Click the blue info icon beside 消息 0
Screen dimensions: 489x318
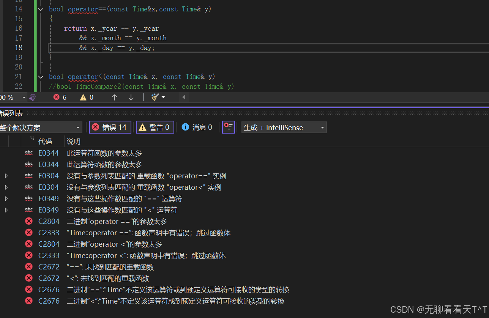[x=185, y=127]
